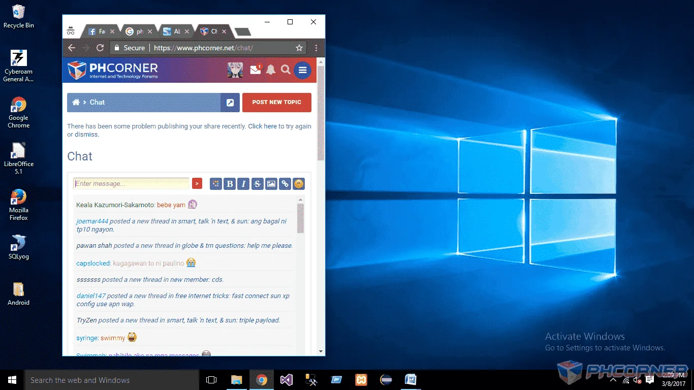Expand the hamburger navigation menu

302,70
